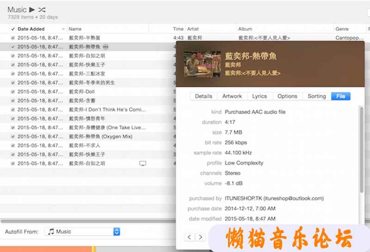This screenshot has height=252, width=370.
Task: Select the 藍奕邦-不求人 song name
Action: click(85, 145)
